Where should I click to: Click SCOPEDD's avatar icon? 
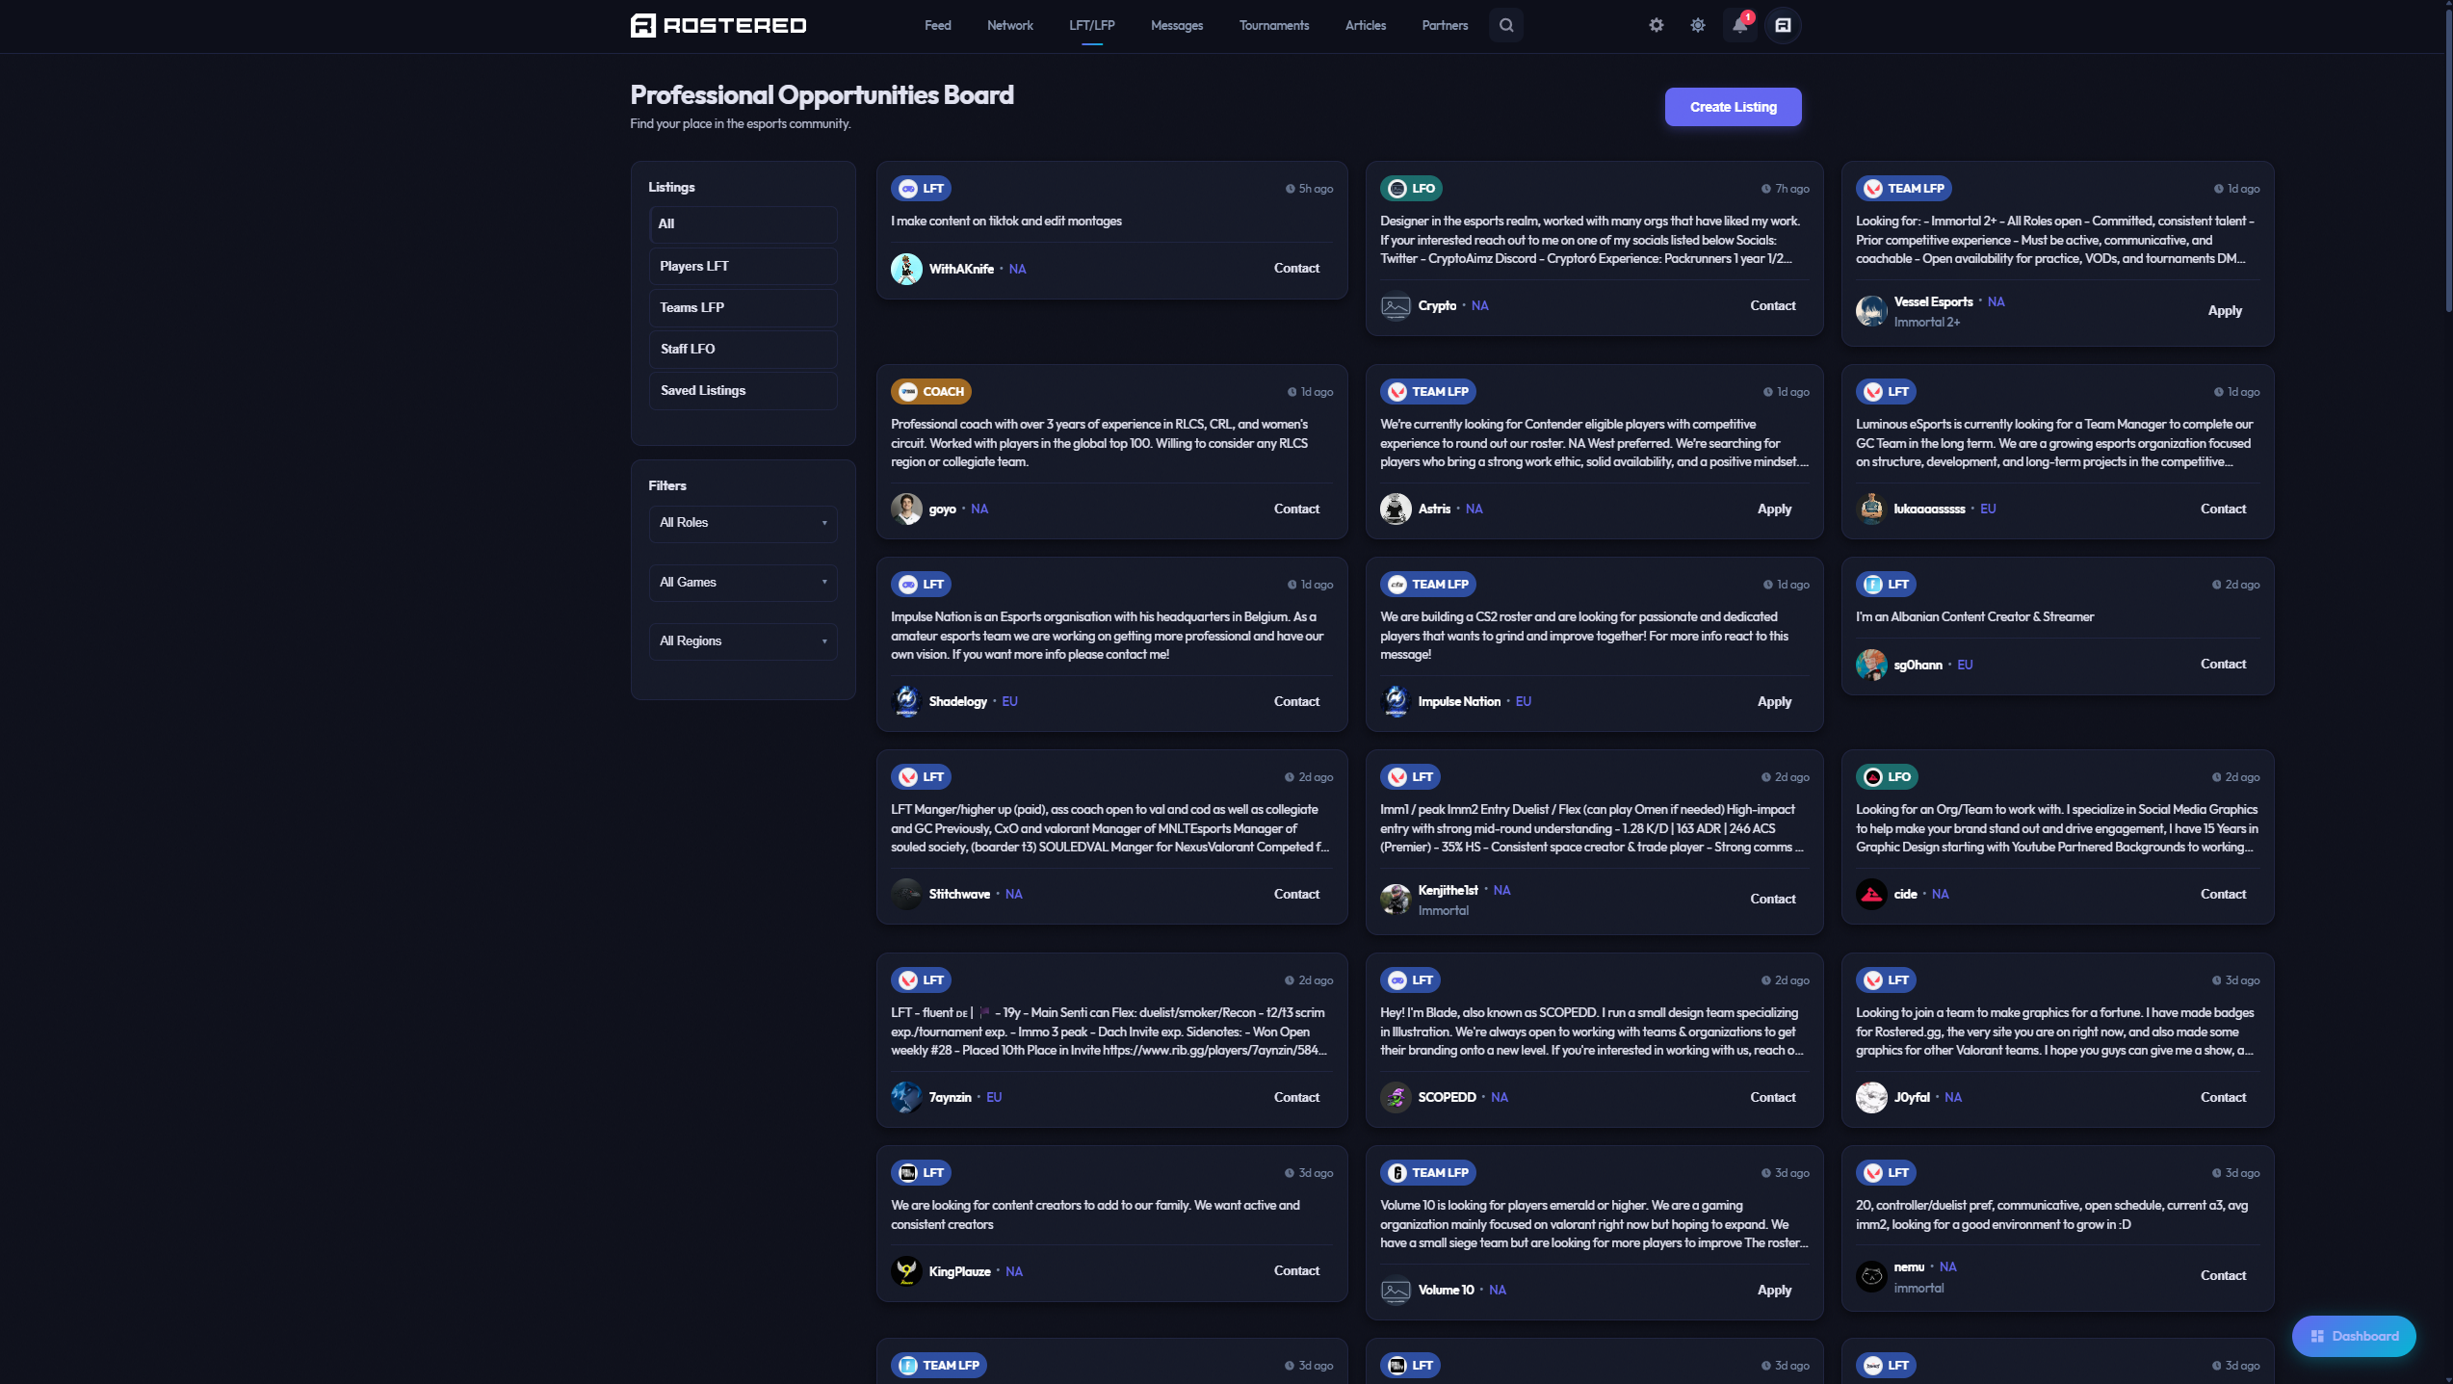coord(1396,1097)
